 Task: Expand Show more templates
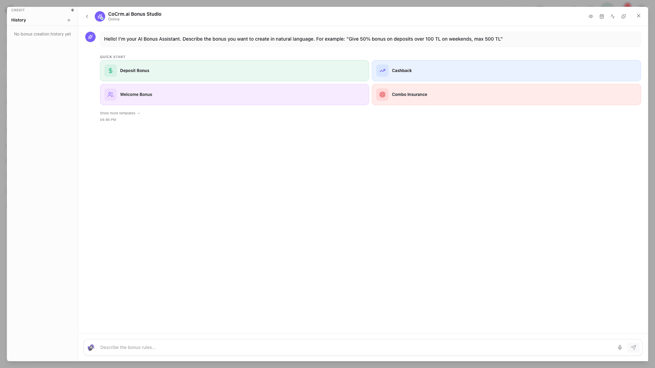pos(118,113)
